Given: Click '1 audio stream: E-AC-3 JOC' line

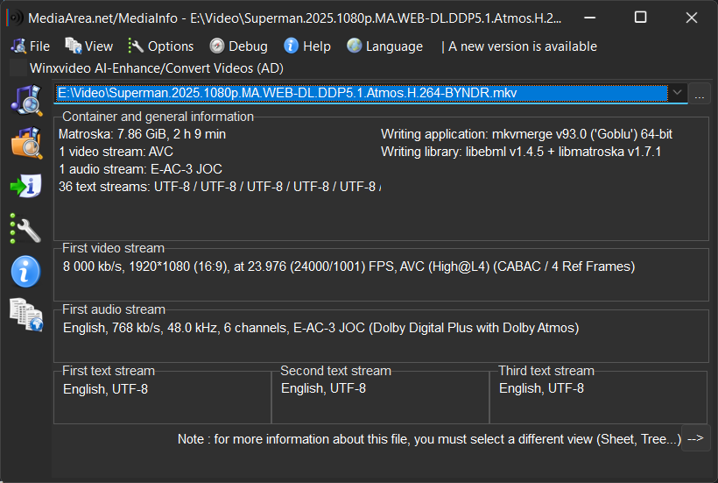Looking at the screenshot, I should [x=140, y=169].
